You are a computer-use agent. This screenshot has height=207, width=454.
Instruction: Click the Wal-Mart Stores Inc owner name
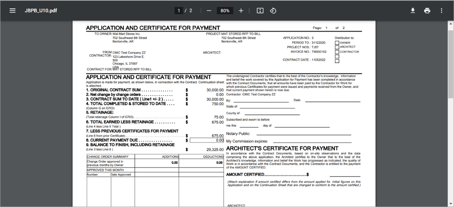click(x=126, y=34)
